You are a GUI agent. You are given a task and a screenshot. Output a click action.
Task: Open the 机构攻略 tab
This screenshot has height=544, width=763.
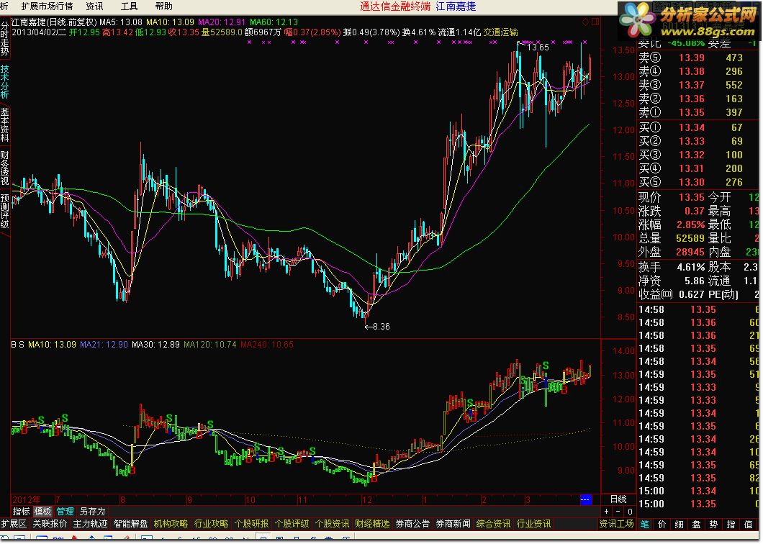click(171, 524)
